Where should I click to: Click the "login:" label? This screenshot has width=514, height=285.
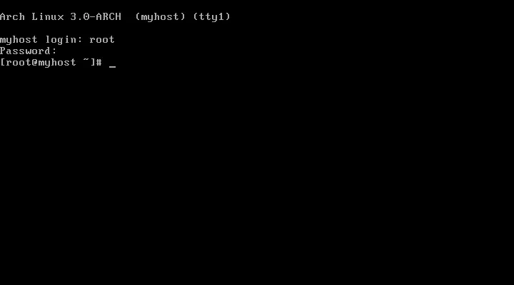[x=64, y=40]
